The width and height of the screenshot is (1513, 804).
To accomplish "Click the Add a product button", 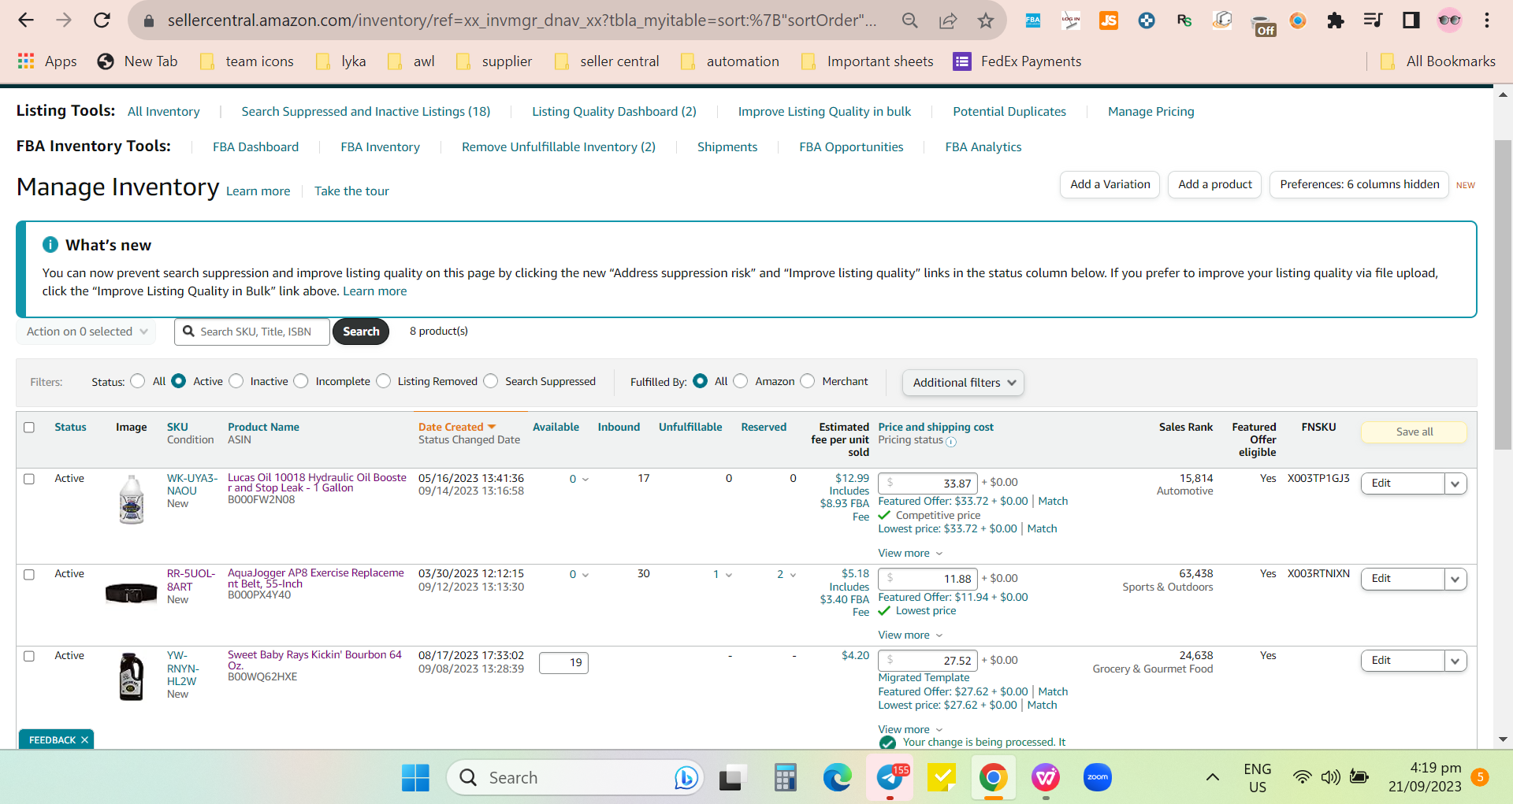I will pyautogui.click(x=1214, y=184).
